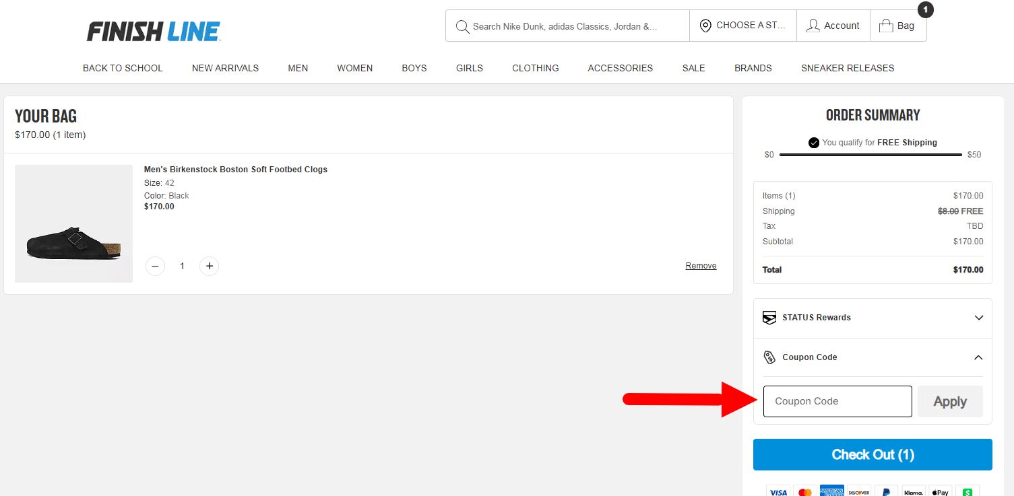Click the store location pin icon
This screenshot has width=1014, height=496.
pyautogui.click(x=705, y=26)
